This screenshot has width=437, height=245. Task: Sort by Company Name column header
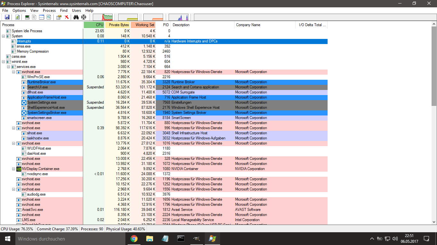pos(265,25)
